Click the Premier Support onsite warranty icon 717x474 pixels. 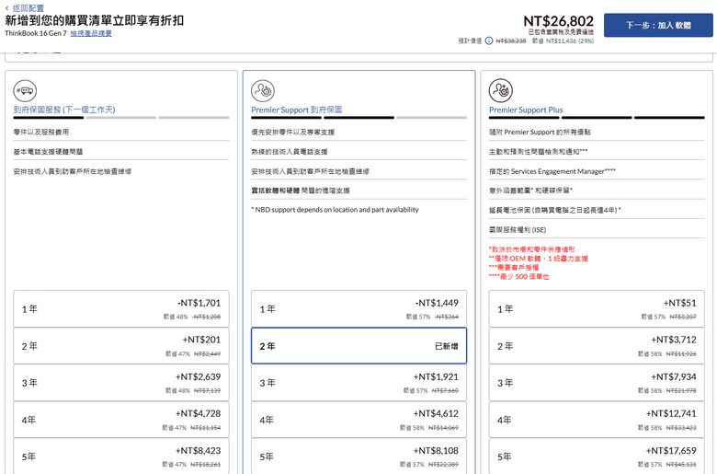(x=263, y=91)
